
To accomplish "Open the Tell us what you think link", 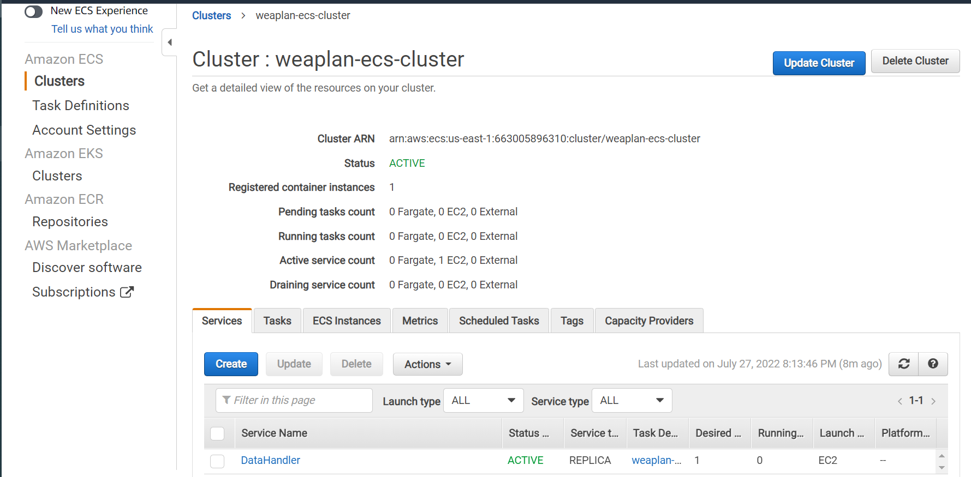I will coord(102,29).
